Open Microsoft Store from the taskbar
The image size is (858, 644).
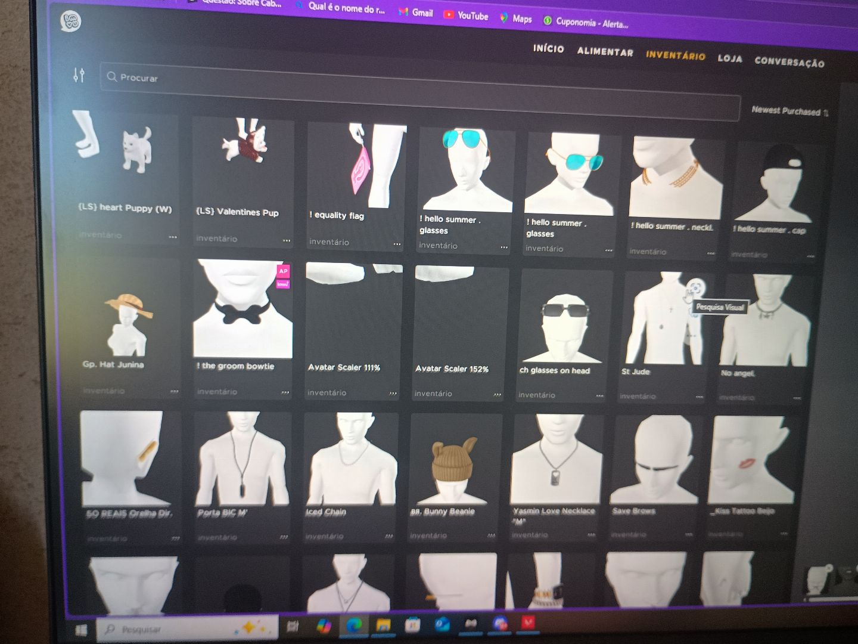tap(412, 624)
